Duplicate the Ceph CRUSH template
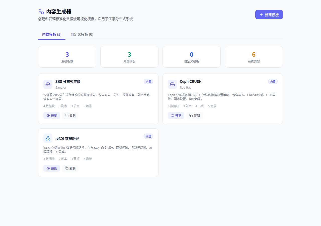Viewport: 321px width, 226px height. (195, 116)
